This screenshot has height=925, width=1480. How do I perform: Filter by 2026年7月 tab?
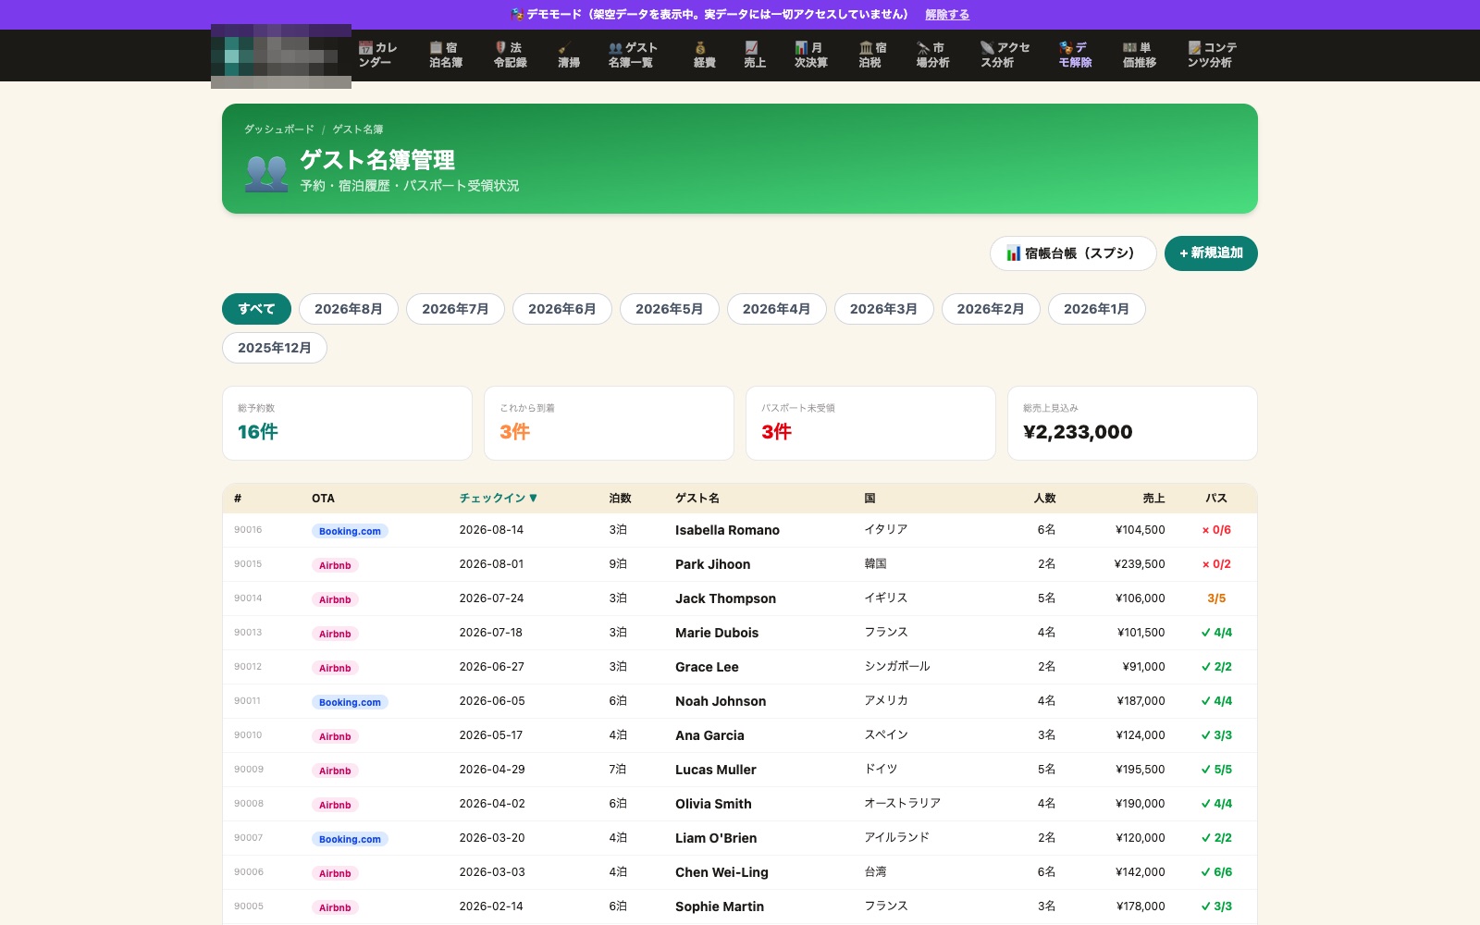[455, 309]
